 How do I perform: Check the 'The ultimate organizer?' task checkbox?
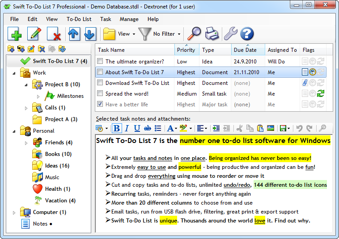pyautogui.click(x=100, y=62)
